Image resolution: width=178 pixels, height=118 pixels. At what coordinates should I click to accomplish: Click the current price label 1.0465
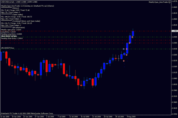(x=175, y=31)
